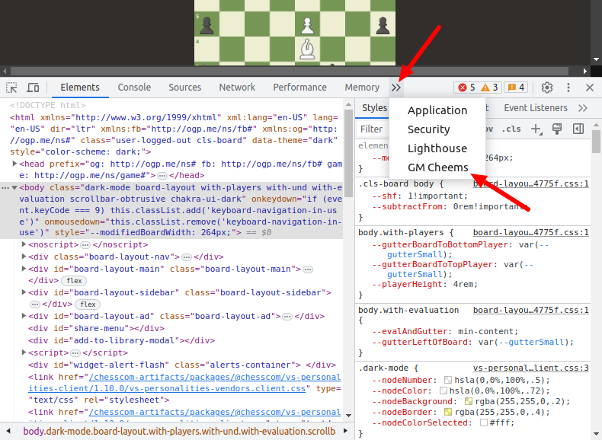The image size is (602, 440).
Task: Expand the board-layout-main div
Action: 24,269
